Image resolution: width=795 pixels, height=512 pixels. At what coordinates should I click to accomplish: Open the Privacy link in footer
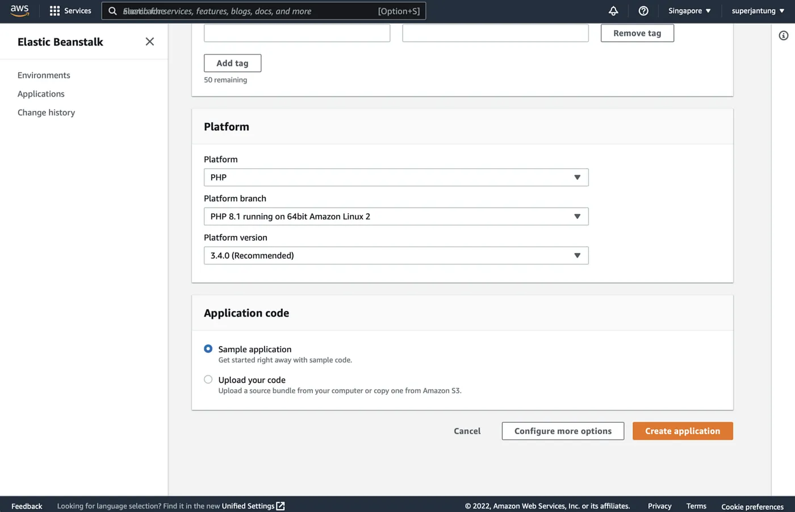click(x=659, y=506)
